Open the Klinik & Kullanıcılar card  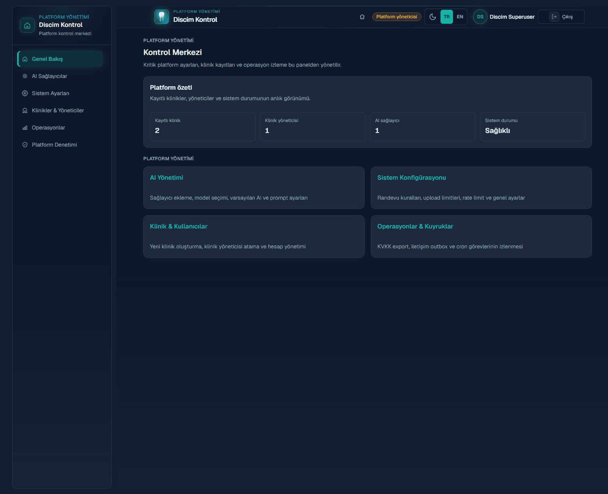pos(254,236)
